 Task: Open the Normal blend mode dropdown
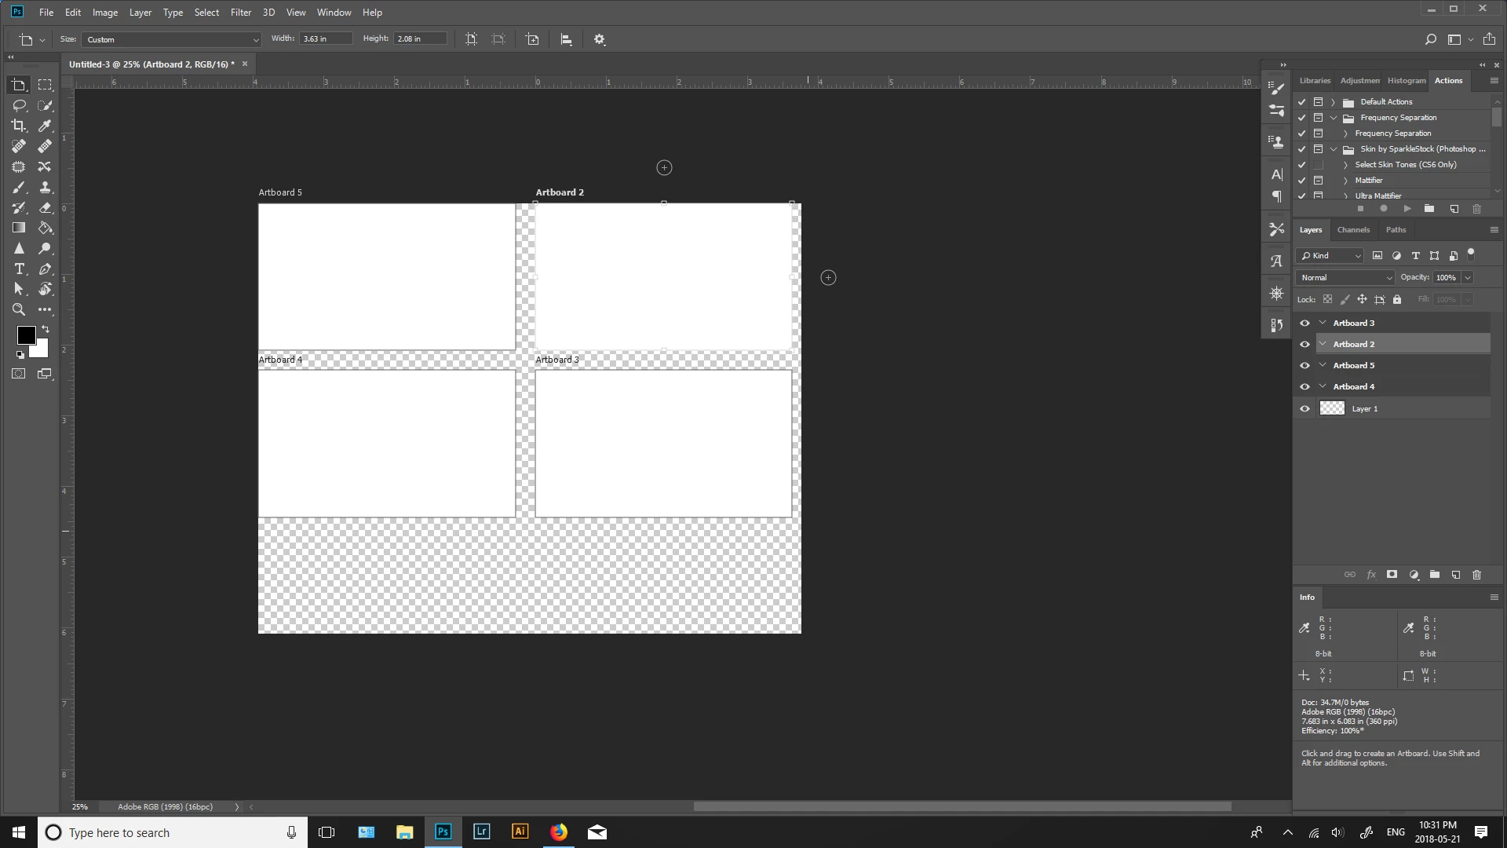(1345, 277)
